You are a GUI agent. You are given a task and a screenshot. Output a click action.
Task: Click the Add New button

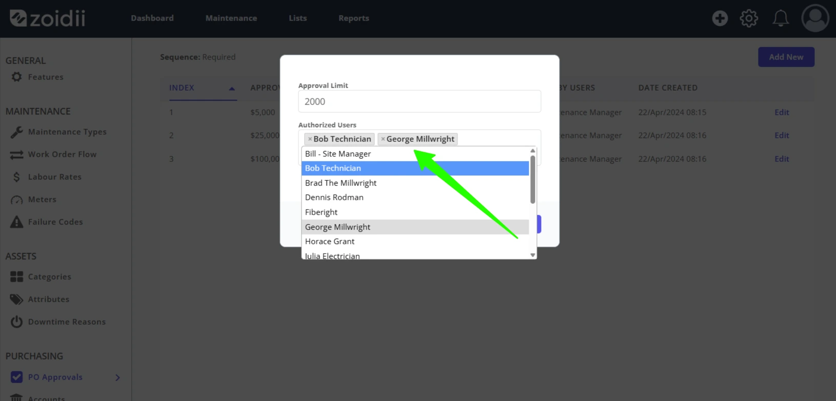(786, 57)
